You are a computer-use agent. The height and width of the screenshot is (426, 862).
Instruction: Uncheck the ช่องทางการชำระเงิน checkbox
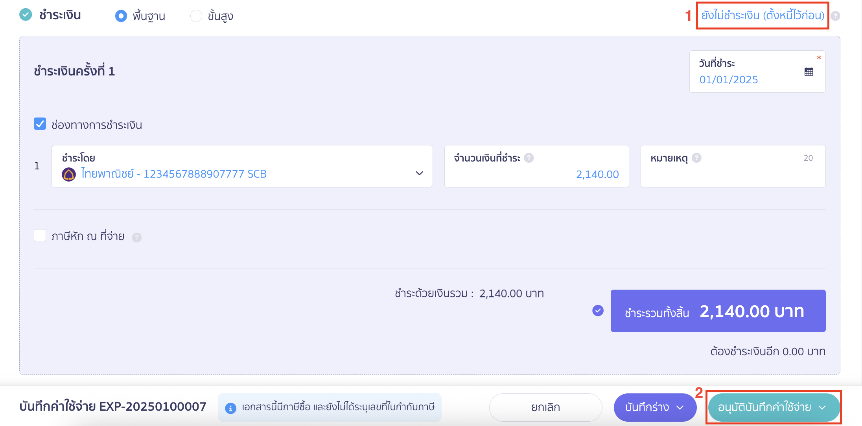[x=39, y=124]
